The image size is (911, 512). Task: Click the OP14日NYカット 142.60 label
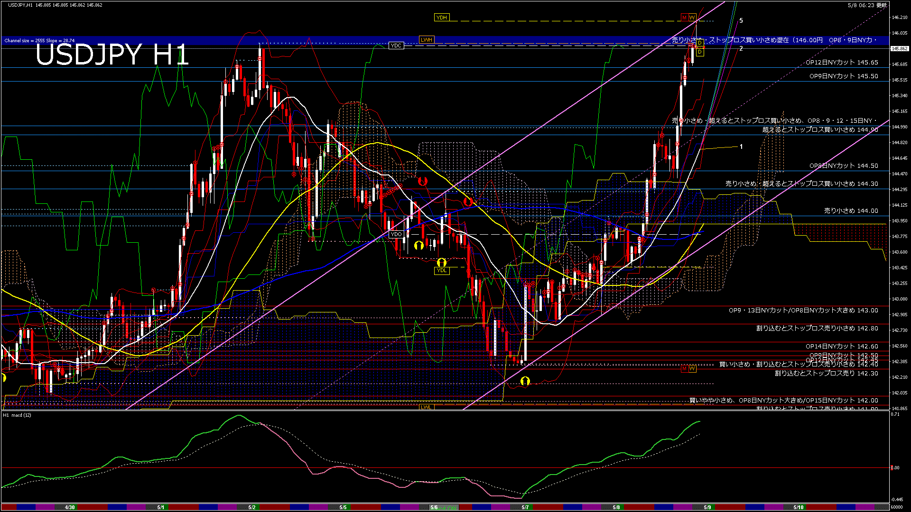coord(842,346)
